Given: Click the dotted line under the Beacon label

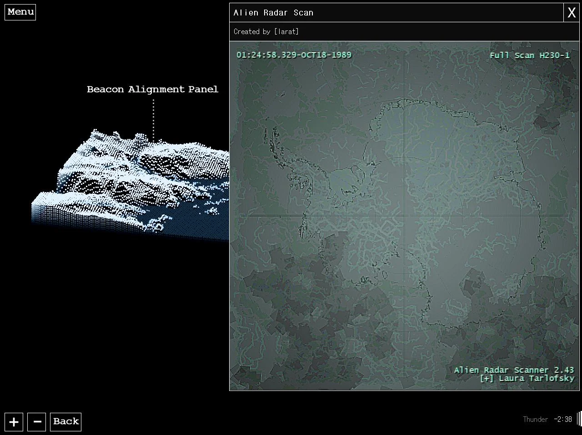Looking at the screenshot, I should (x=154, y=118).
